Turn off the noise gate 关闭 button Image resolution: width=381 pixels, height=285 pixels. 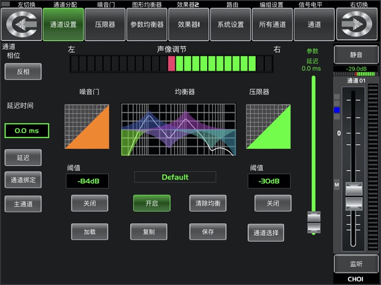[89, 203]
